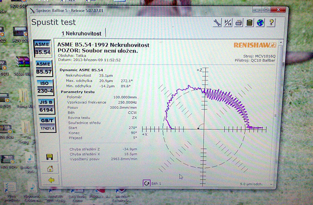Open the globe language icon
This screenshot has height=205, width=313.
[260, 22]
